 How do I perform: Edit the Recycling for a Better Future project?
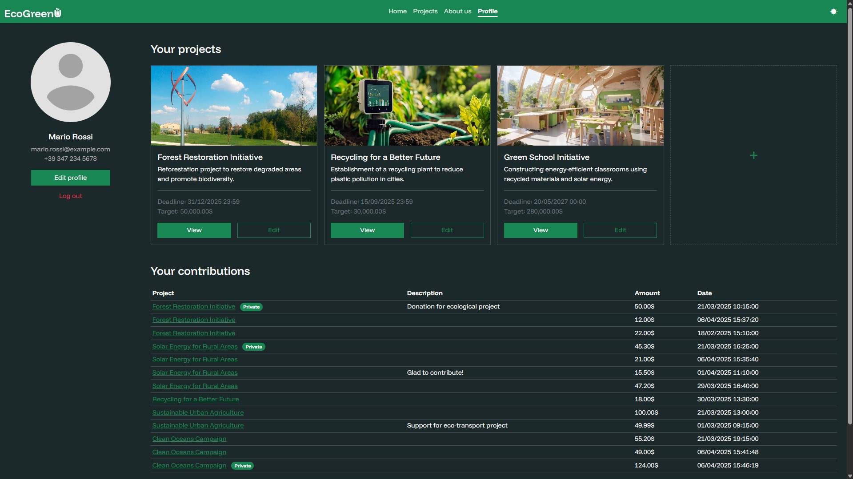tap(447, 230)
